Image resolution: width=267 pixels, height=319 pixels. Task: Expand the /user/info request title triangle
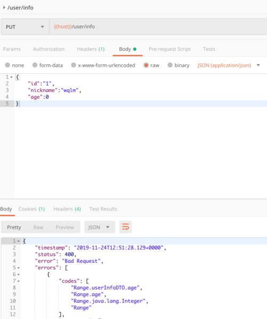4,7
